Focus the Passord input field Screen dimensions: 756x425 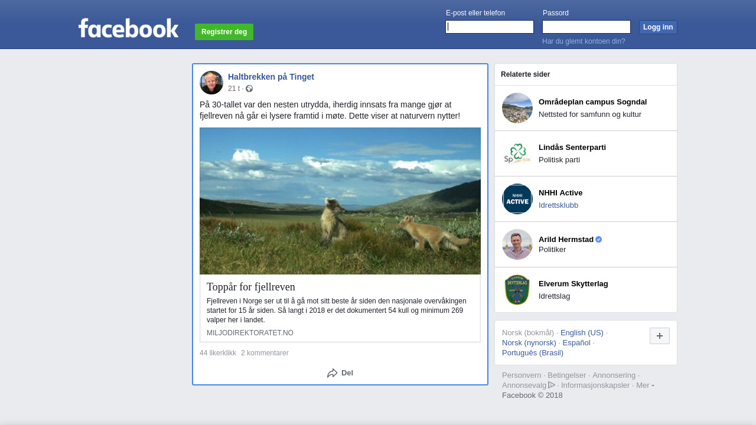586,27
